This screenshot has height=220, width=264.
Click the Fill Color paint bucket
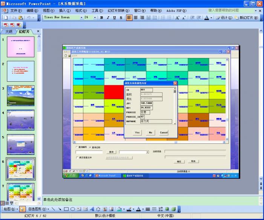click(x=119, y=209)
